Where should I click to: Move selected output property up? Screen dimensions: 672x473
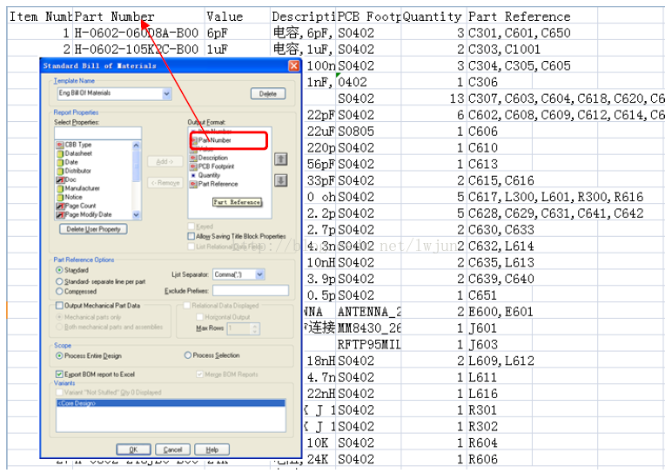tap(280, 159)
